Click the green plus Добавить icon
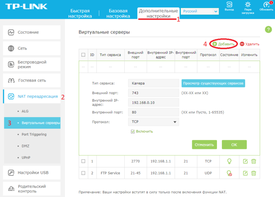This screenshot has height=197, width=275. pyautogui.click(x=215, y=44)
